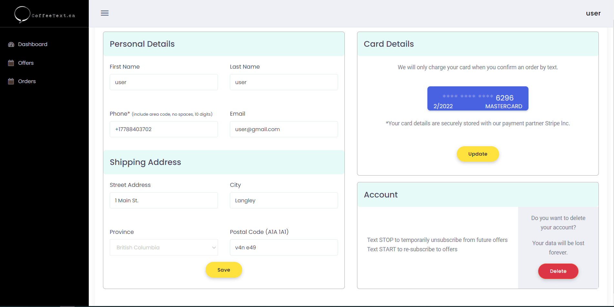Select the Email input field
614x307 pixels.
283,129
